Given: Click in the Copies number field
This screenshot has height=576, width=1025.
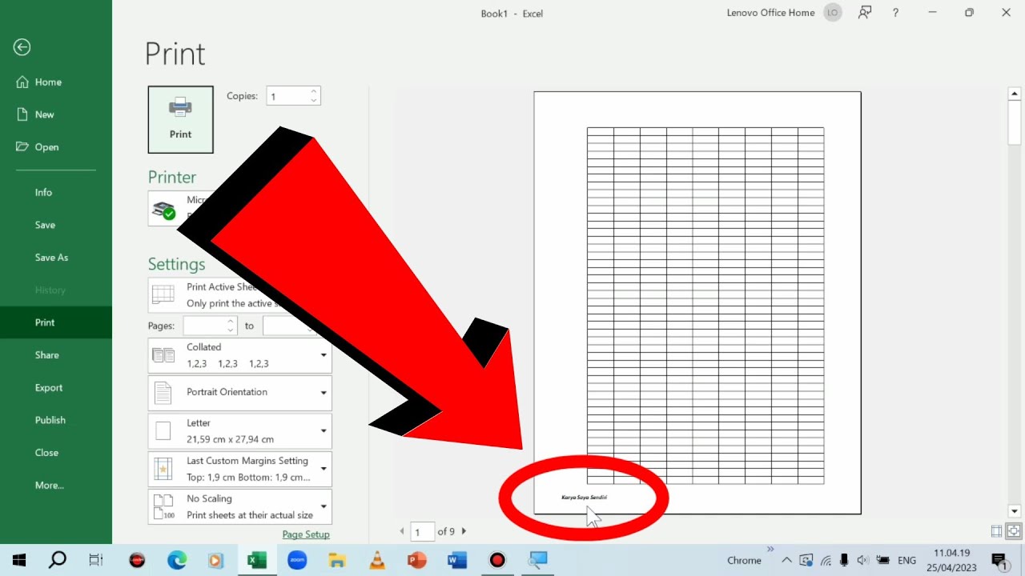Looking at the screenshot, I should [287, 96].
